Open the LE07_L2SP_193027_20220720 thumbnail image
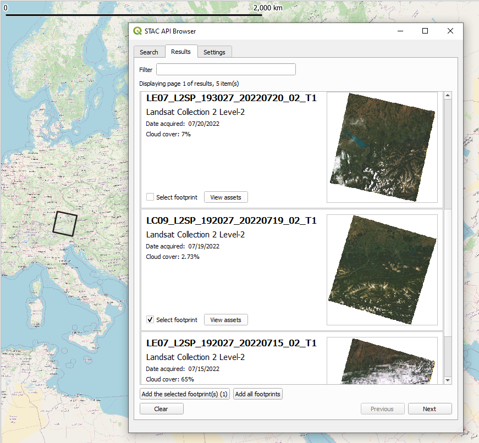The height and width of the screenshot is (443, 479). click(x=382, y=147)
